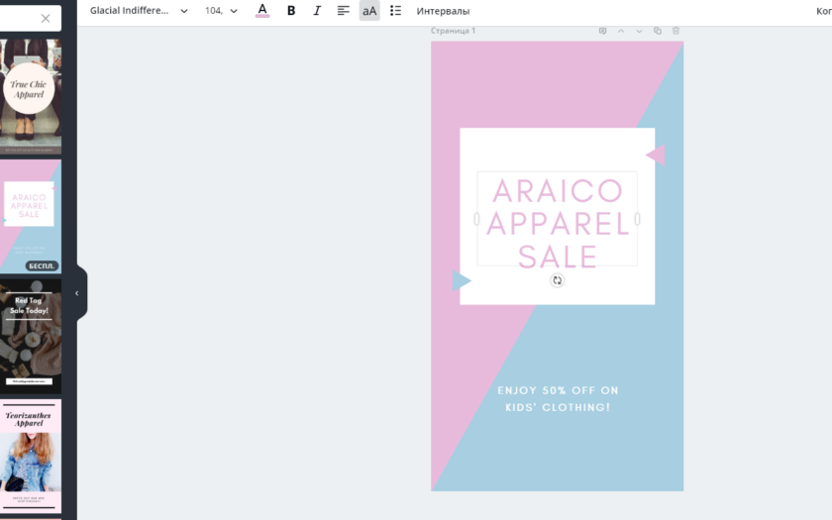Delete the page with trash icon
The image size is (832, 520).
tap(676, 31)
